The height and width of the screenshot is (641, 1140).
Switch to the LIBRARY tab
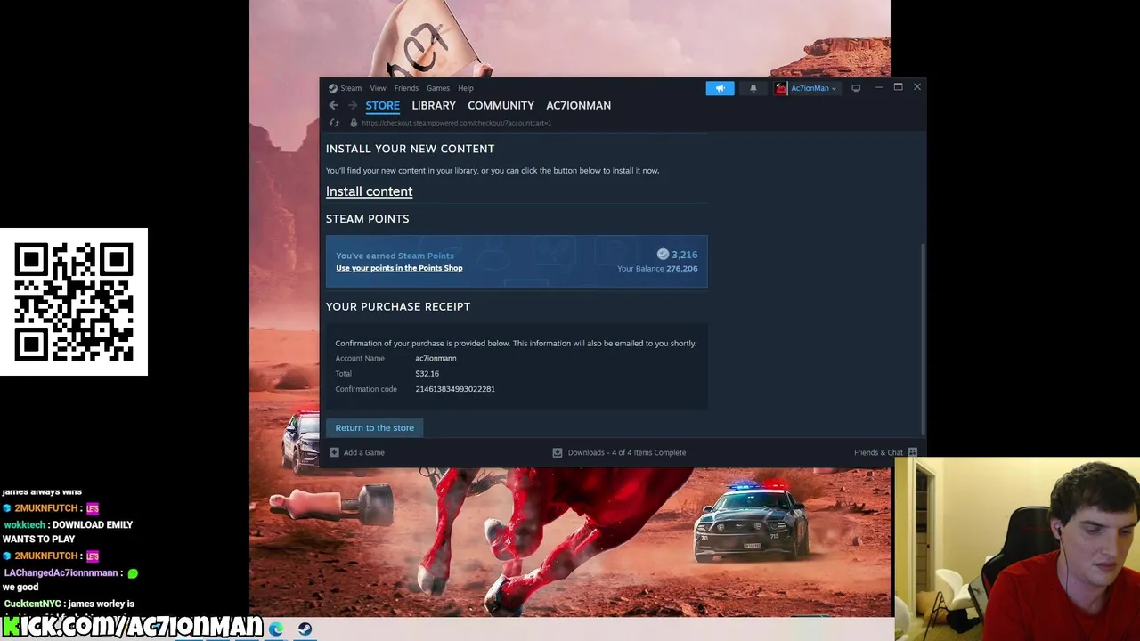click(x=434, y=105)
